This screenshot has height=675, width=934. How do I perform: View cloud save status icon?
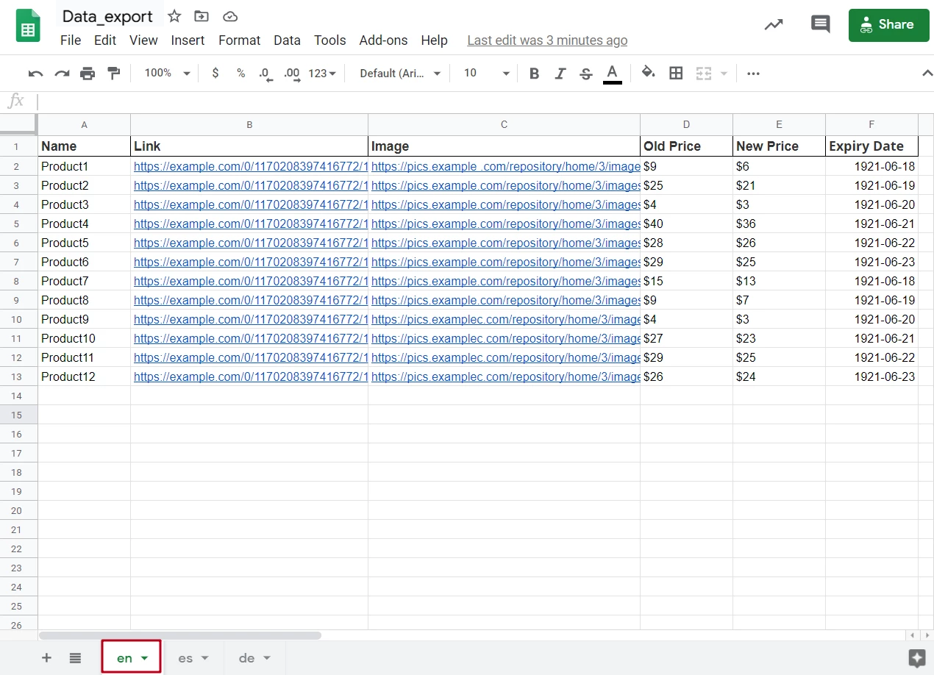[230, 16]
